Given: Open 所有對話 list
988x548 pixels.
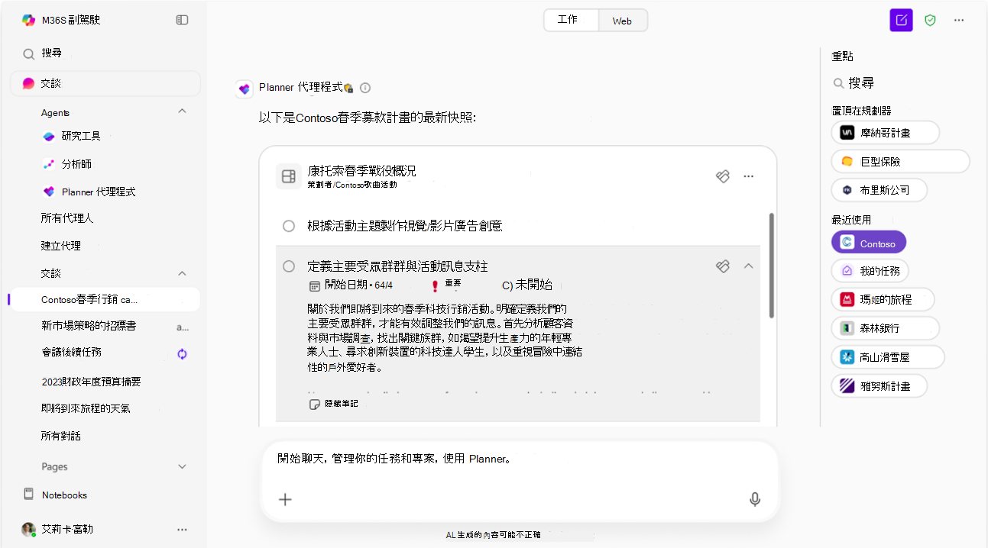Looking at the screenshot, I should [61, 436].
